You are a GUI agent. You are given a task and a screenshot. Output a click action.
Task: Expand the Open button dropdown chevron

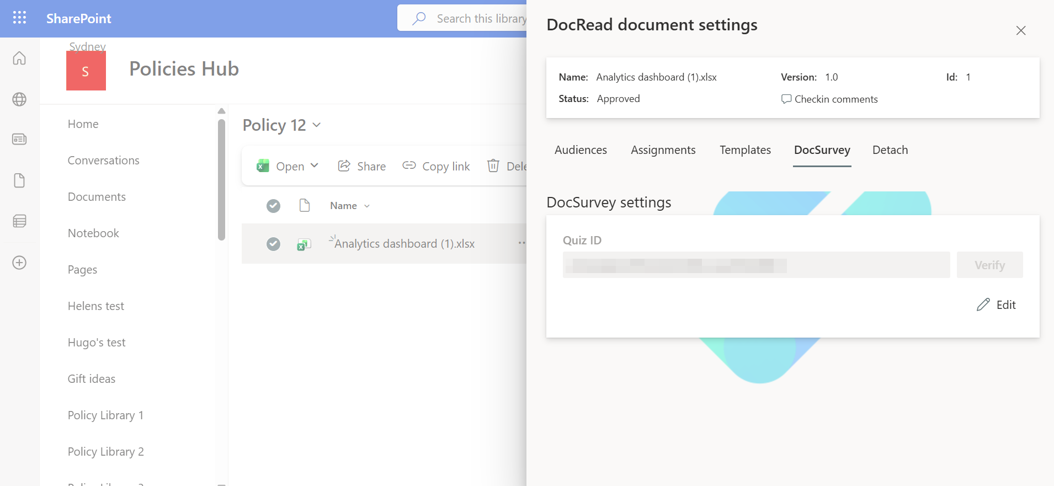pyautogui.click(x=315, y=165)
